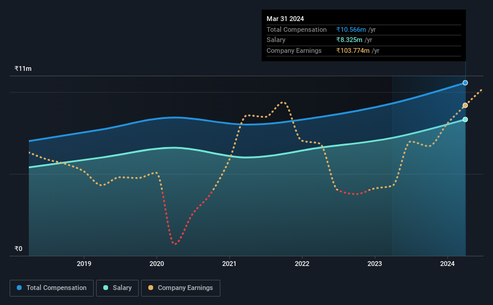Click the 2024 x-axis label

[447, 264]
